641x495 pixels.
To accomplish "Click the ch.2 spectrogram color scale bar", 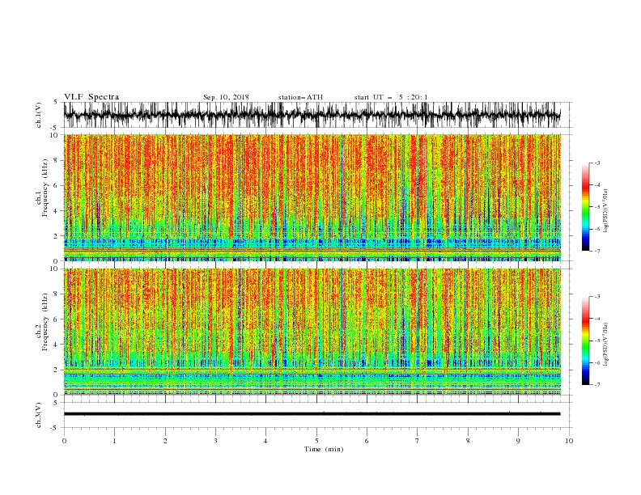I will point(585,341).
